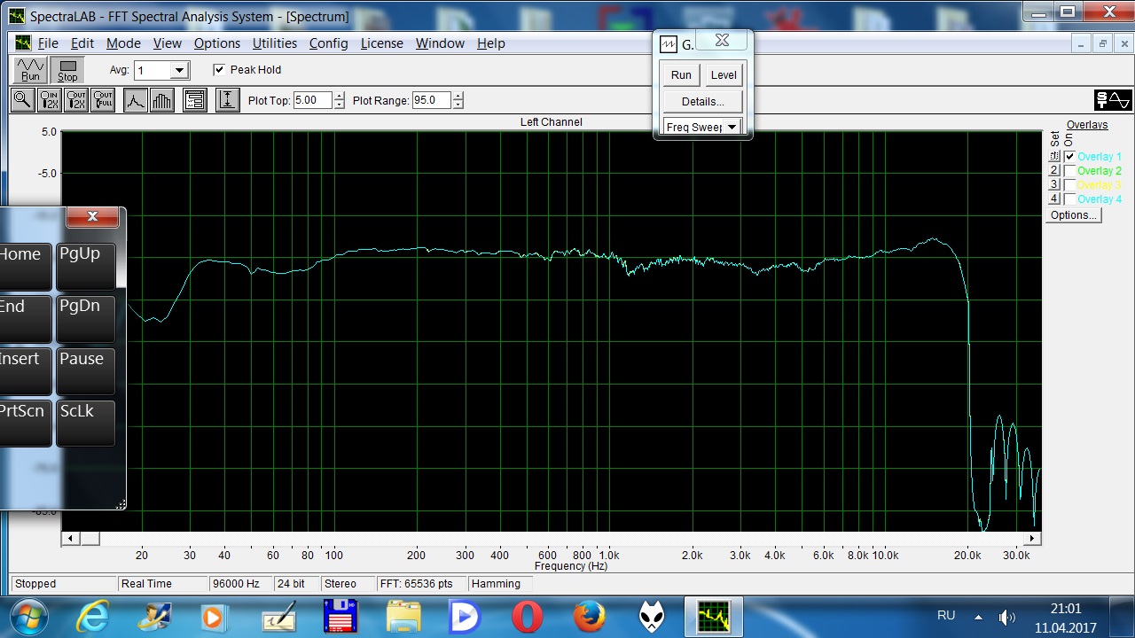Switch to line graph plot icon
The image size is (1135, 638).
click(135, 100)
